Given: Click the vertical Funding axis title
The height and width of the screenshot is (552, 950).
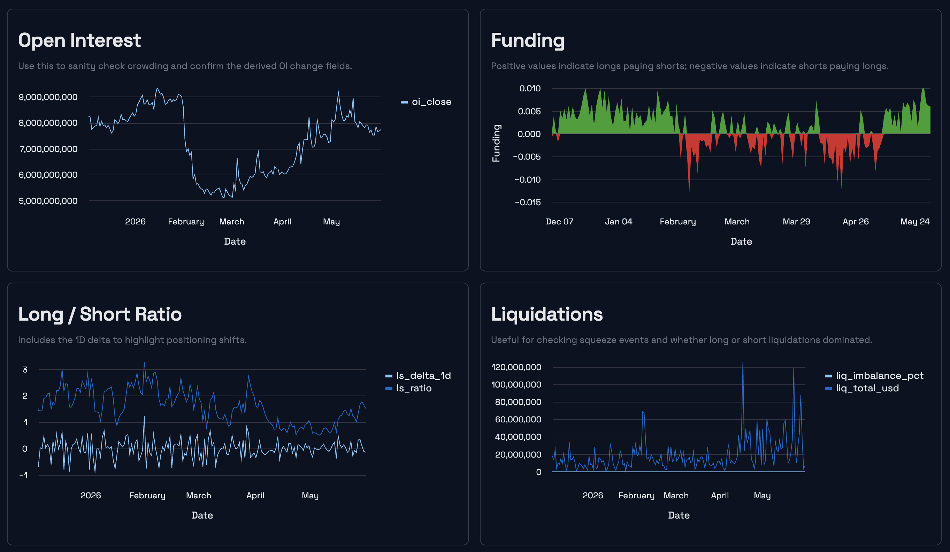Looking at the screenshot, I should pos(496,143).
